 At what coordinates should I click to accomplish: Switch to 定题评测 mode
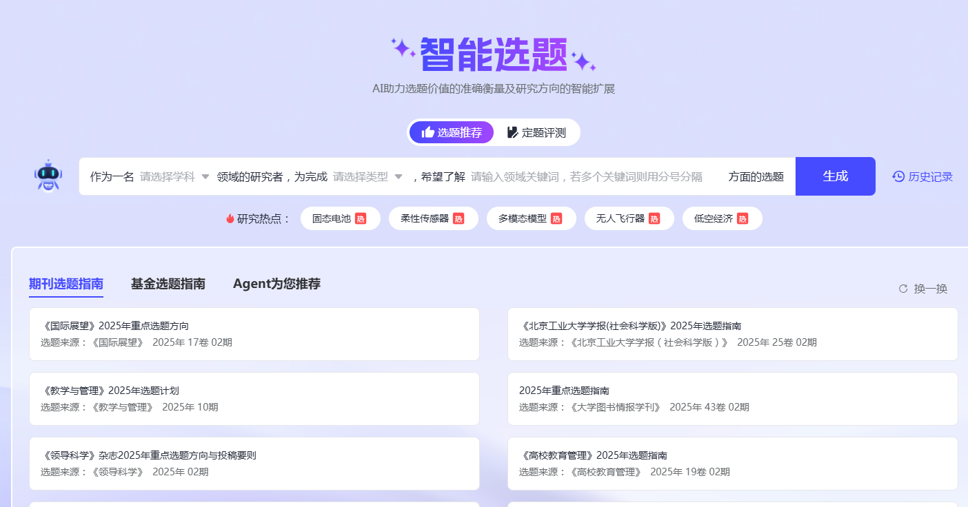536,132
